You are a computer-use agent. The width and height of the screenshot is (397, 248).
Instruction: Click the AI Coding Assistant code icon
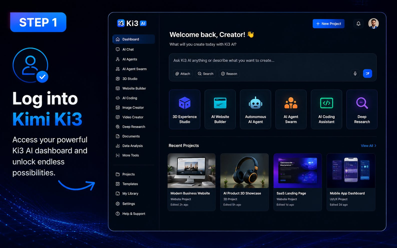[326, 103]
